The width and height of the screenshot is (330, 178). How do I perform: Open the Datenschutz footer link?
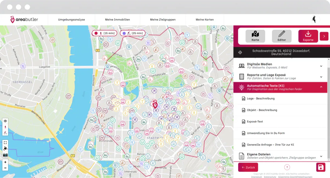pyautogui.click(x=270, y=177)
